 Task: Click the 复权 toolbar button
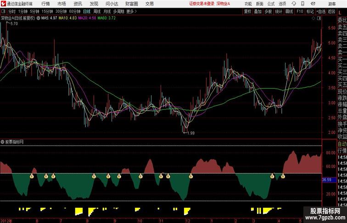pyautogui.click(x=247, y=11)
